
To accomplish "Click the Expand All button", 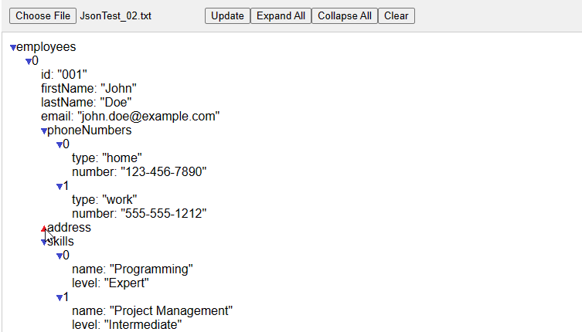I will 281,16.
